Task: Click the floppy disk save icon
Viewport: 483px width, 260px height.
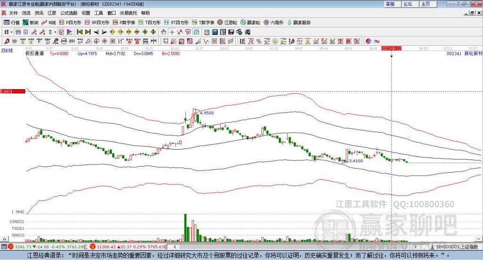Action: (231, 32)
